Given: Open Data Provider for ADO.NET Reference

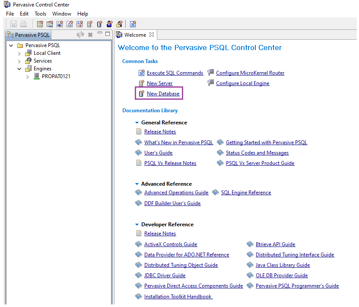Looking at the screenshot, I should (x=187, y=255).
